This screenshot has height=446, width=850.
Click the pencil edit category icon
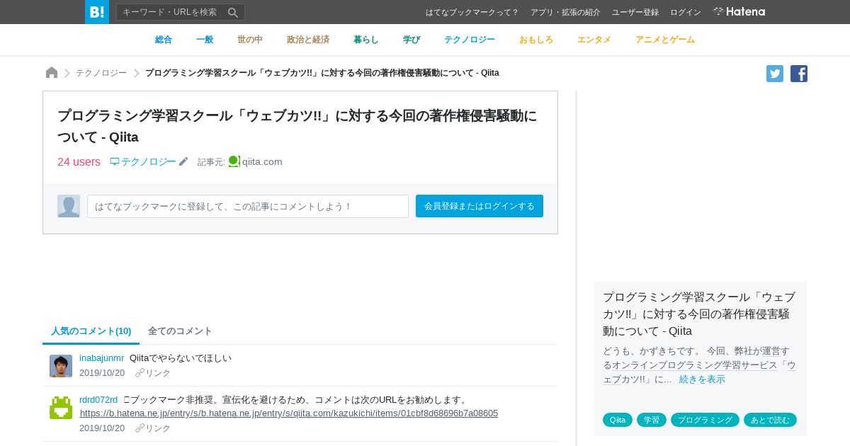coord(183,161)
